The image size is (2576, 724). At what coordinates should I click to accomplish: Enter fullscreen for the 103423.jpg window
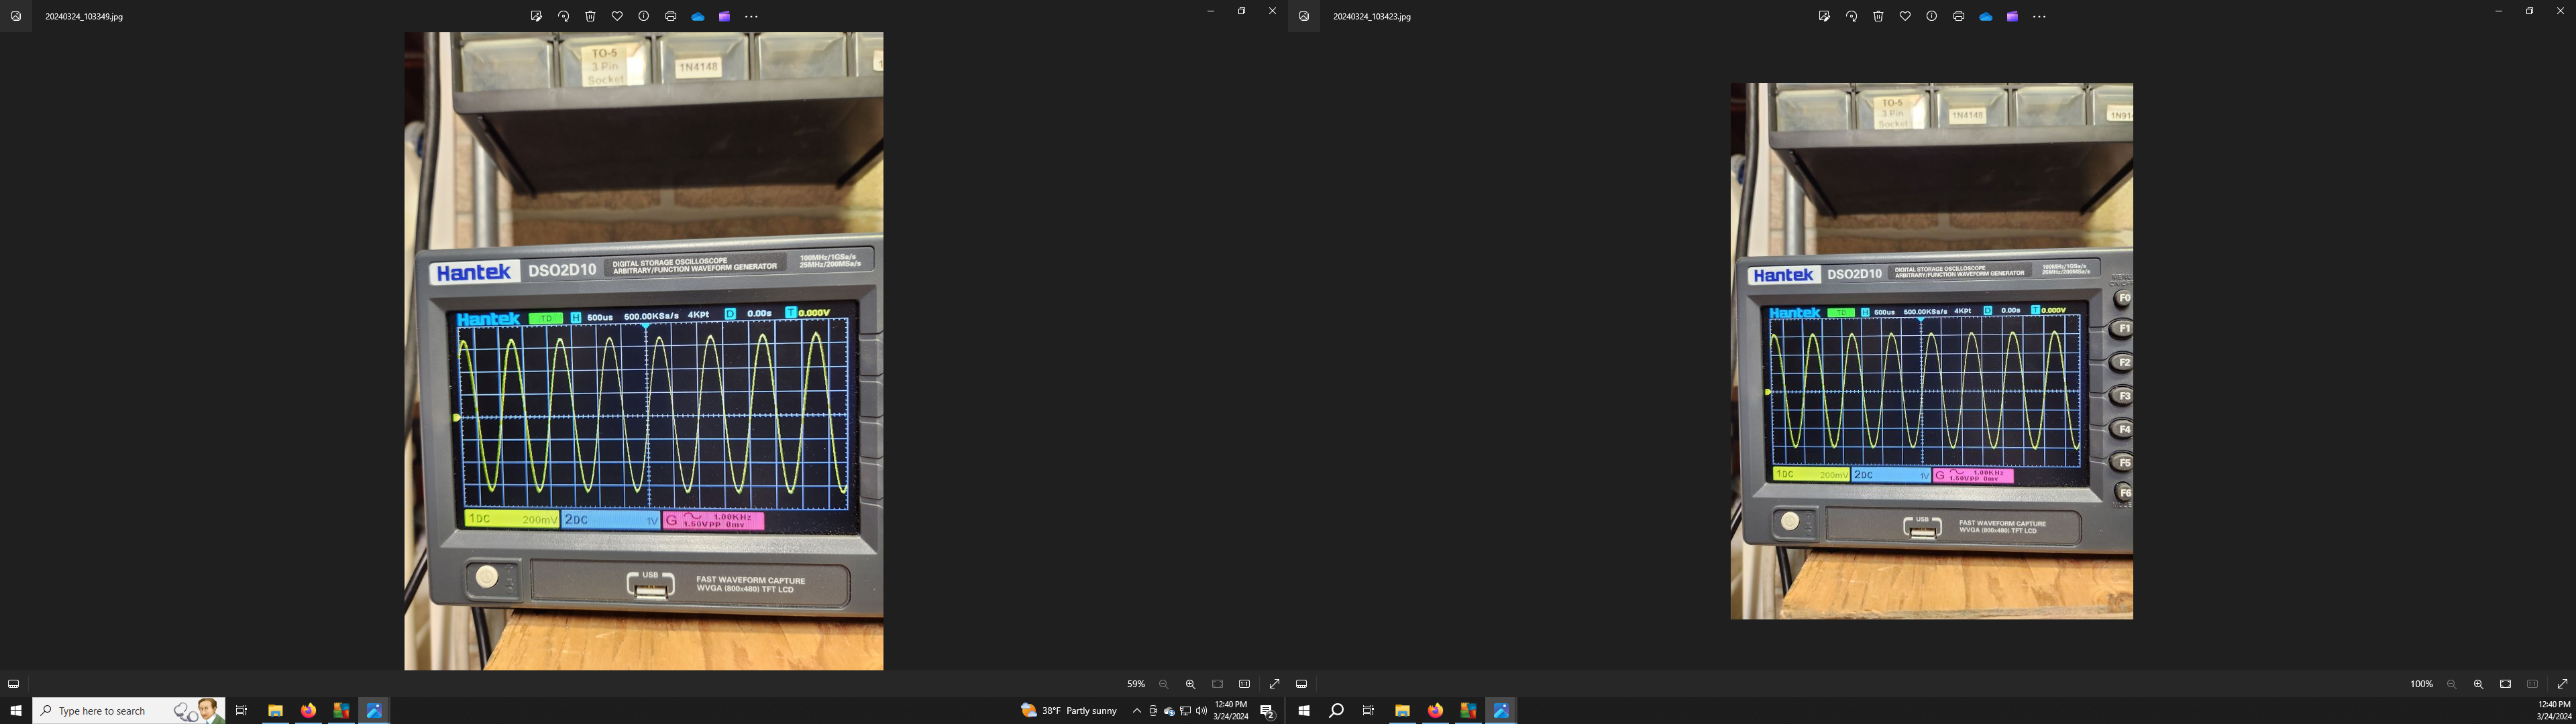pyautogui.click(x=2562, y=684)
